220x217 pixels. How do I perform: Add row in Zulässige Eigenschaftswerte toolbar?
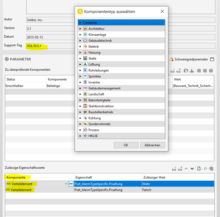tap(174, 169)
